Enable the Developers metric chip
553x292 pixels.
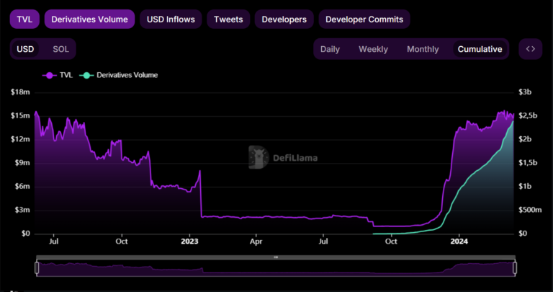pos(284,19)
